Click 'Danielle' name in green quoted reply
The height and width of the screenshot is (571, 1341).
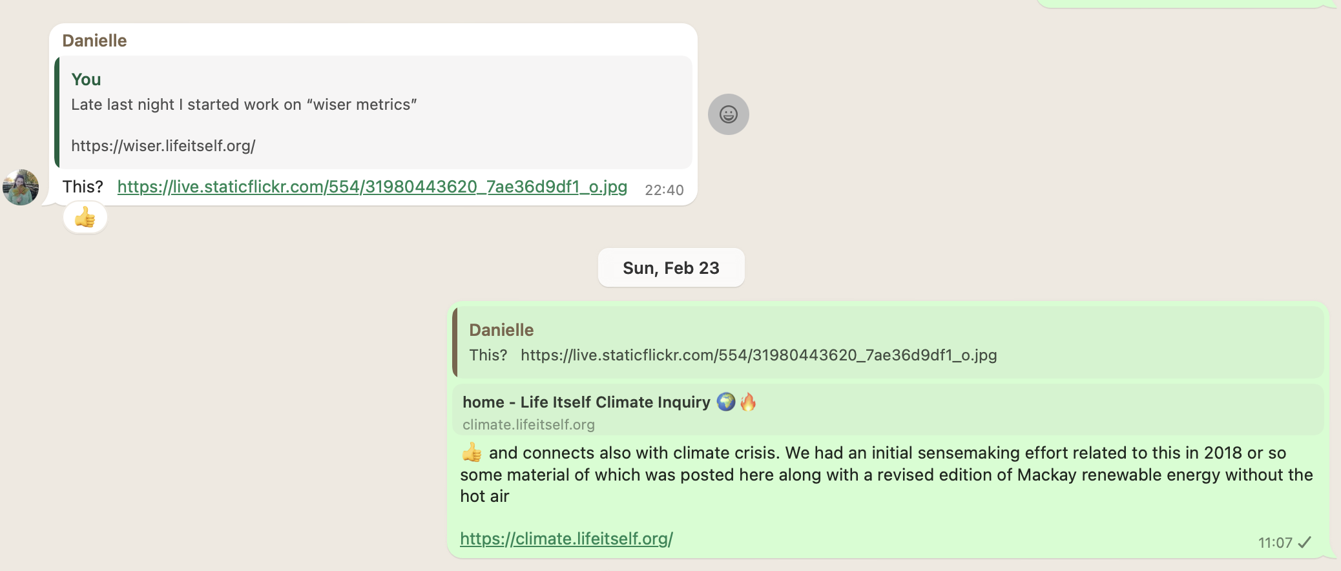point(501,330)
